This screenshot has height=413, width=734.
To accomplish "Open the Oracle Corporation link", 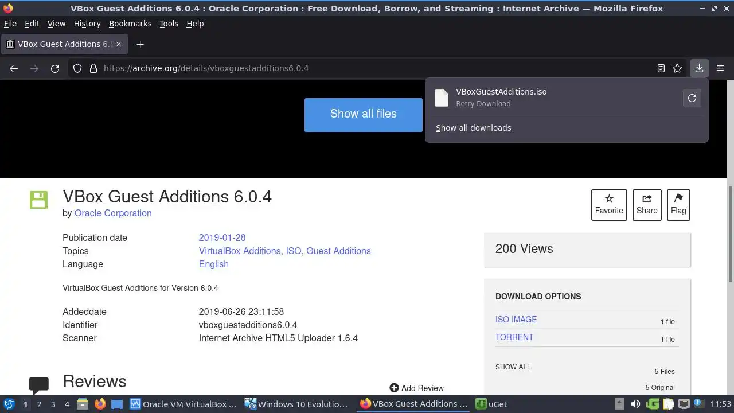I will (x=113, y=213).
